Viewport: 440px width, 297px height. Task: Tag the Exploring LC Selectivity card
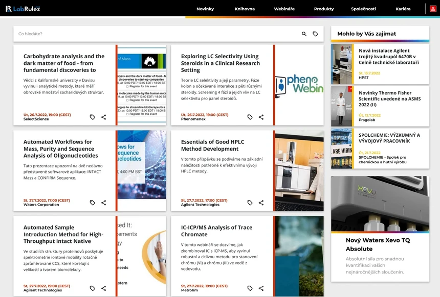[250, 117]
